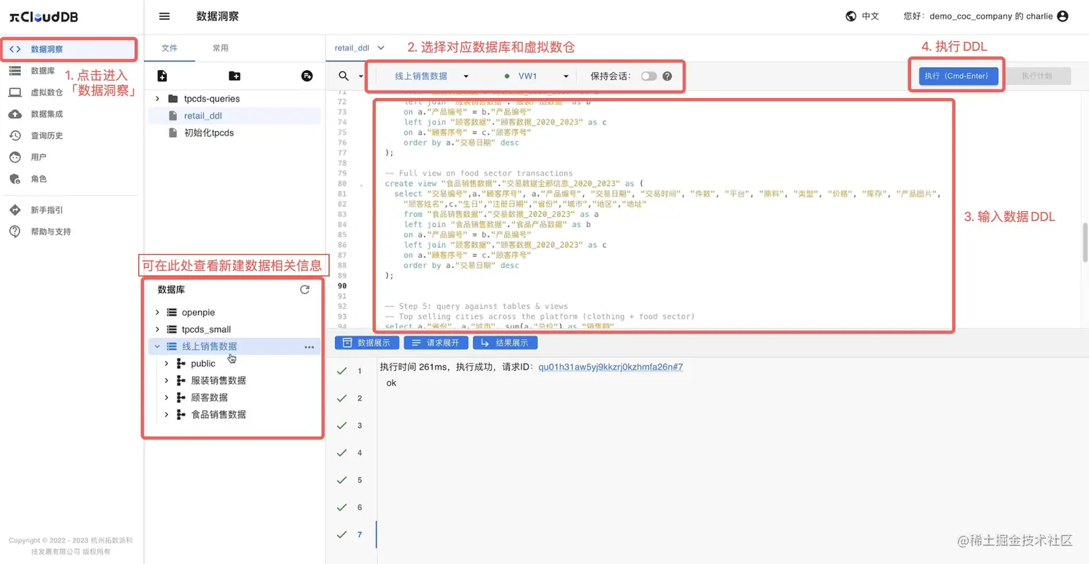Image resolution: width=1089 pixels, height=564 pixels.
Task: Click the code editor vertical scrollbar
Action: coord(1085,242)
